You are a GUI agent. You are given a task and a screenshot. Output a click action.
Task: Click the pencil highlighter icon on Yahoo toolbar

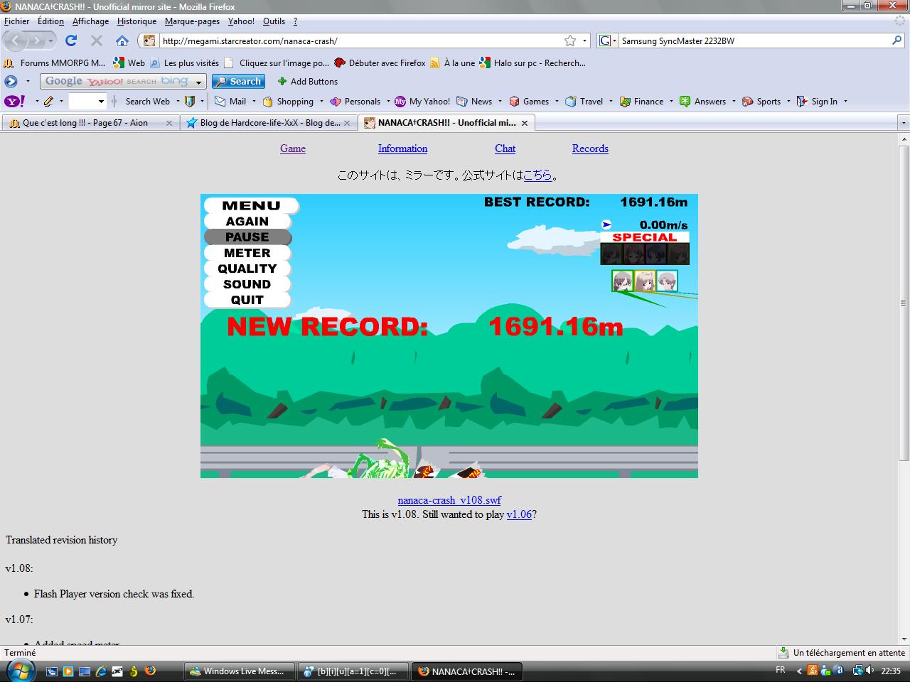[x=48, y=102]
